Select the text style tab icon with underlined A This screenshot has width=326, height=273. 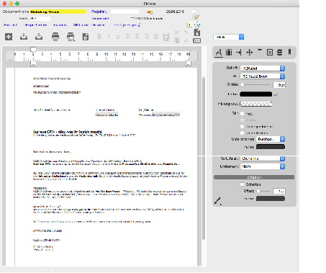[x=219, y=52]
